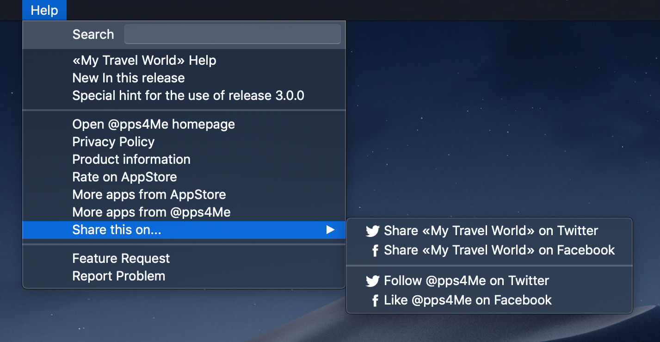This screenshot has width=660, height=342.
Task: Highlight Share this on... item
Action: (184, 230)
